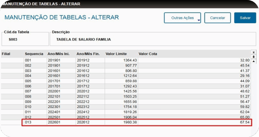Image resolution: width=259 pixels, height=137 pixels.
Task: Click the Cancelar button
Action: click(218, 18)
